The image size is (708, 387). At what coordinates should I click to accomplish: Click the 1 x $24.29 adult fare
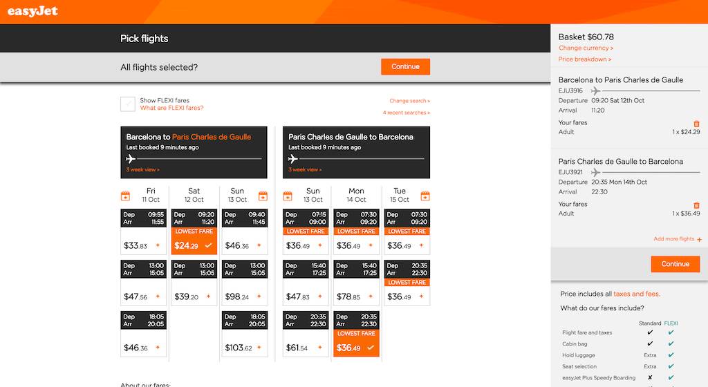[686, 132]
